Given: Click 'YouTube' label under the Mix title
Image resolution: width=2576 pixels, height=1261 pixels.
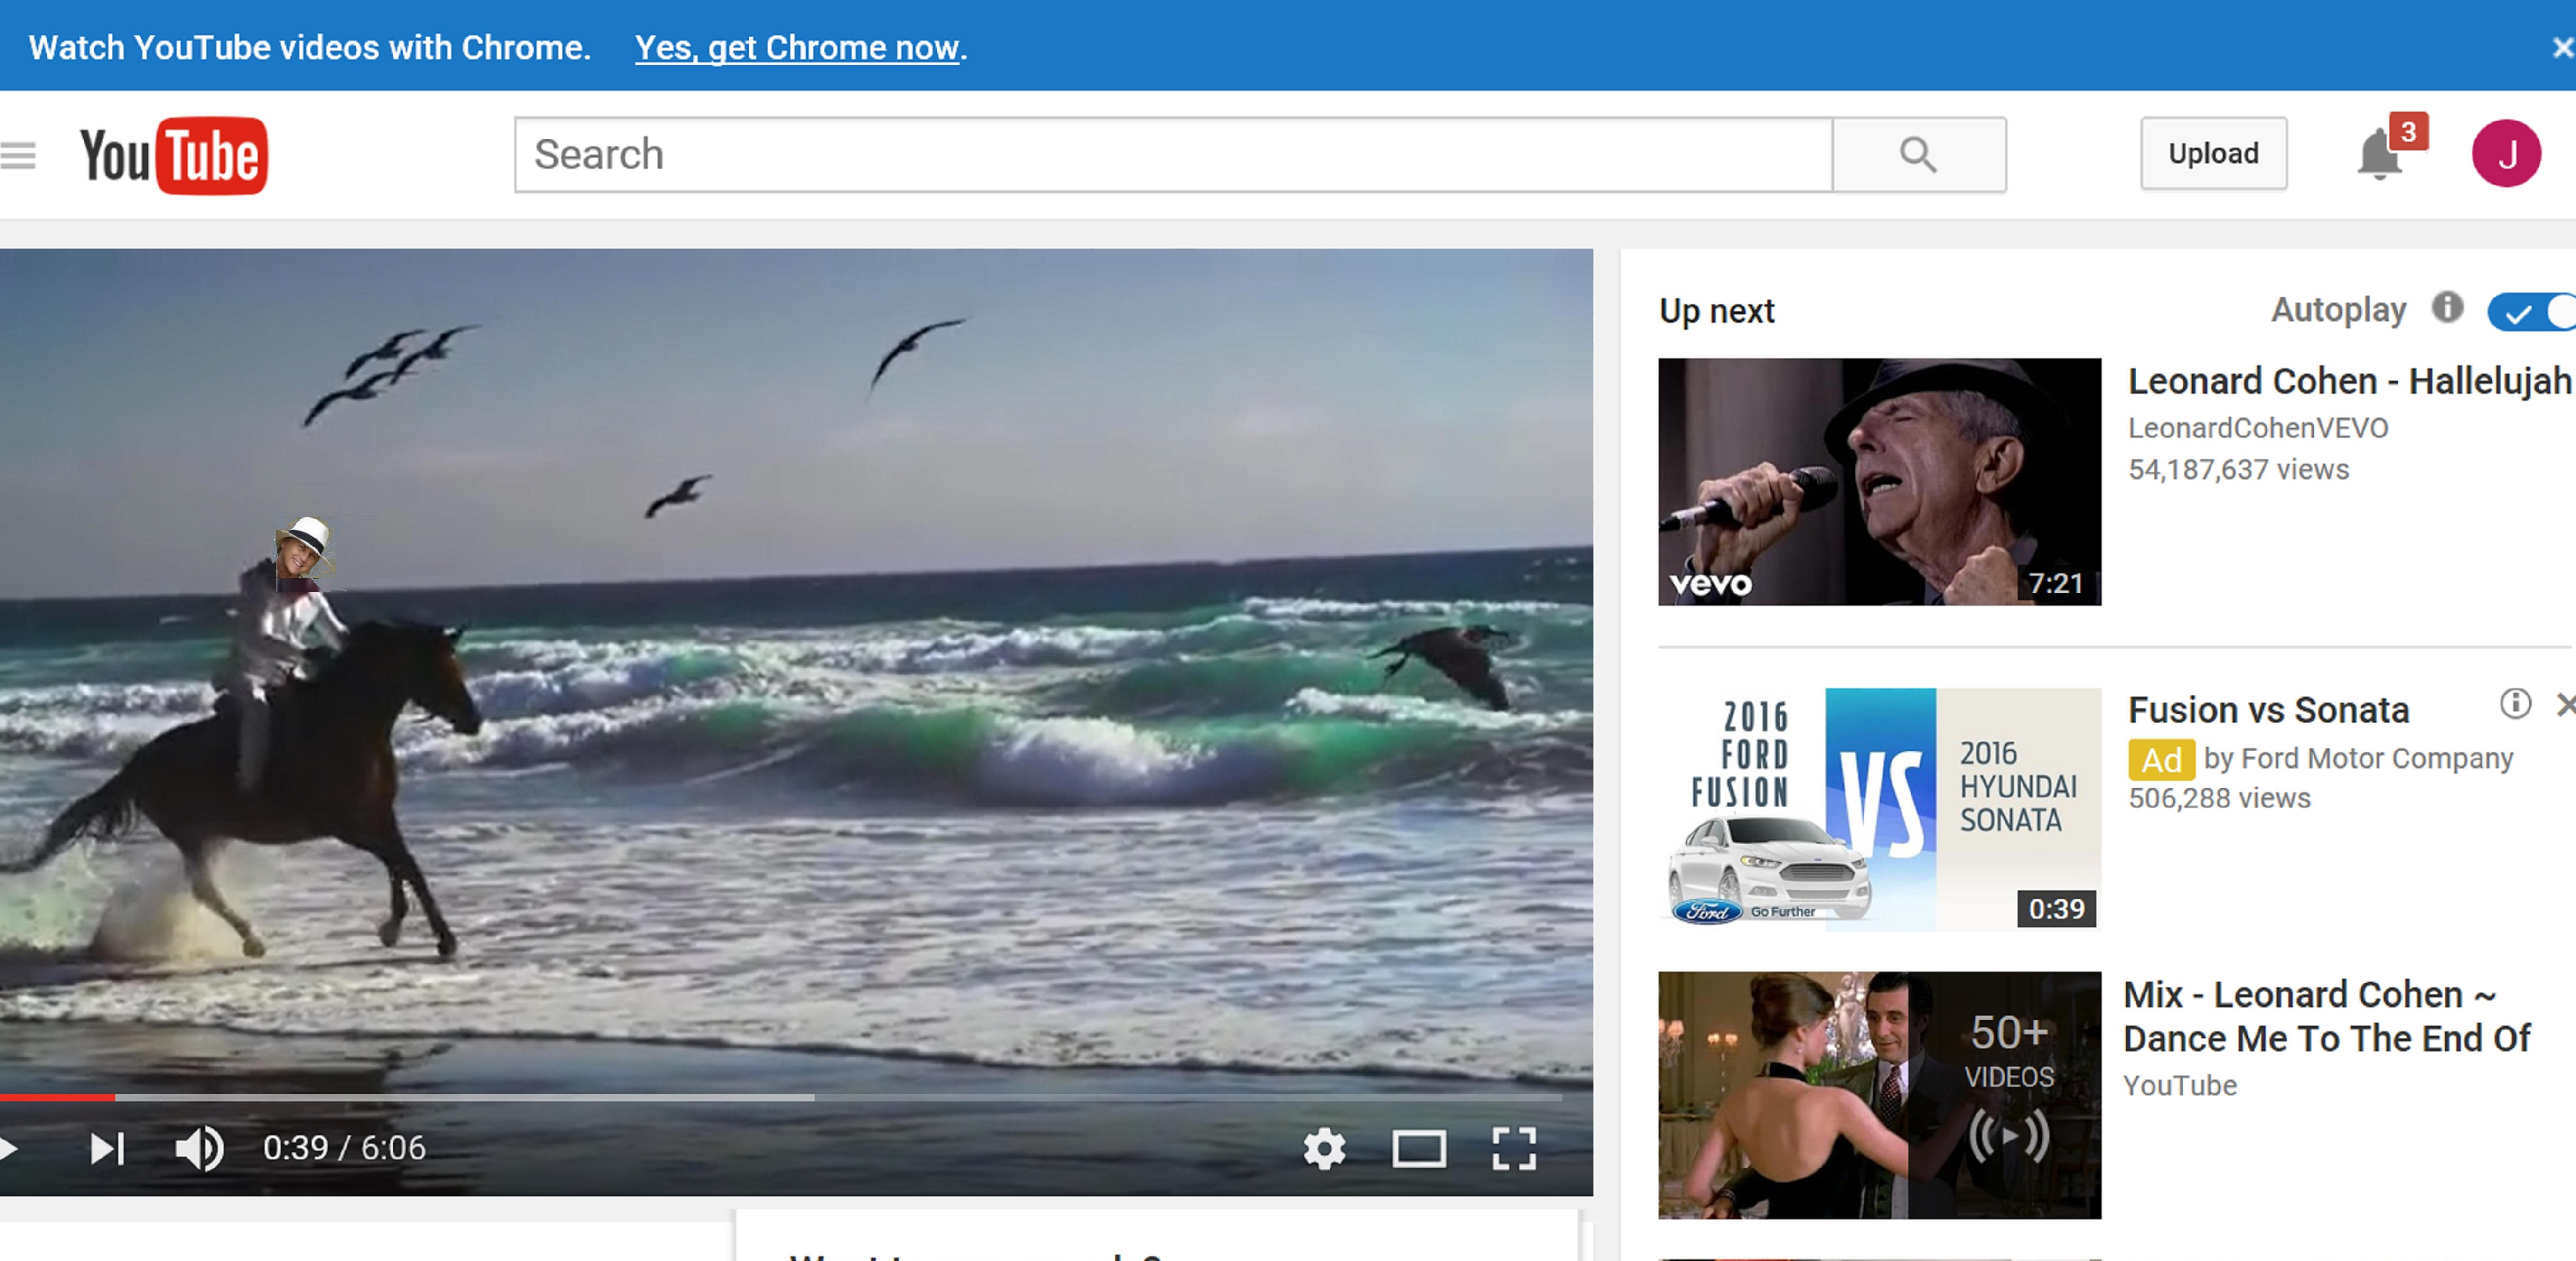Looking at the screenshot, I should [x=2180, y=1085].
